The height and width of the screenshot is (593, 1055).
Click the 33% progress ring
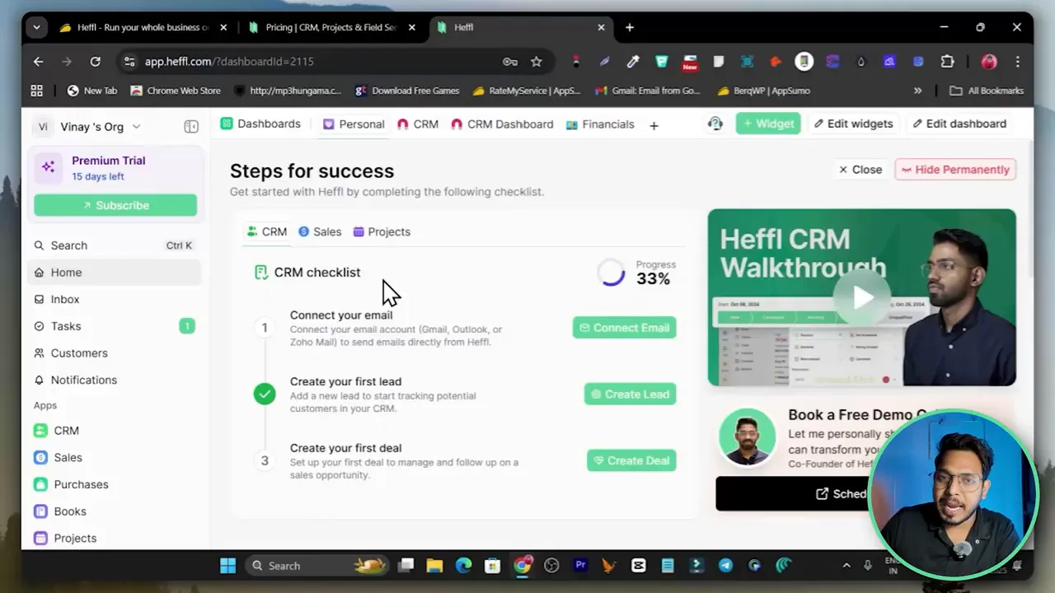click(x=612, y=273)
